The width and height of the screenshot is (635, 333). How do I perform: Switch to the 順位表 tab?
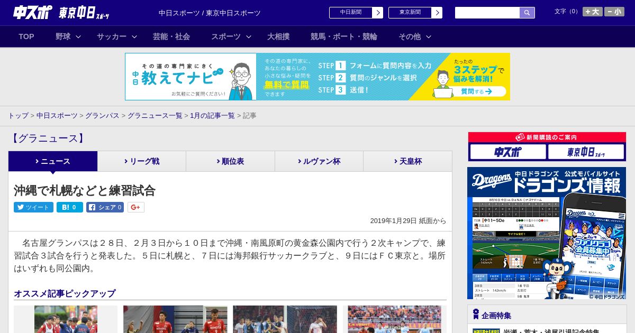pyautogui.click(x=230, y=161)
